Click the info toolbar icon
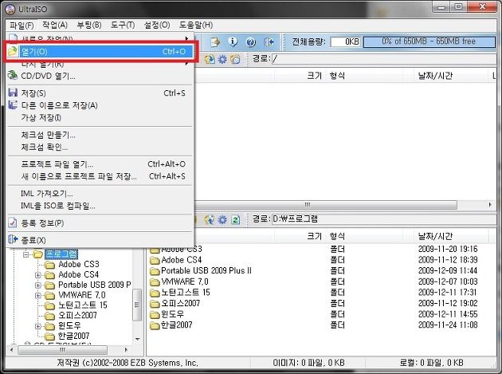Viewport: 502px width, 374px height. (x=233, y=41)
